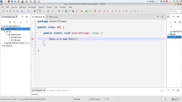This screenshot has width=182, height=102.
Task: Click the system clock showing 12:10 AM
Action: tap(177, 1)
